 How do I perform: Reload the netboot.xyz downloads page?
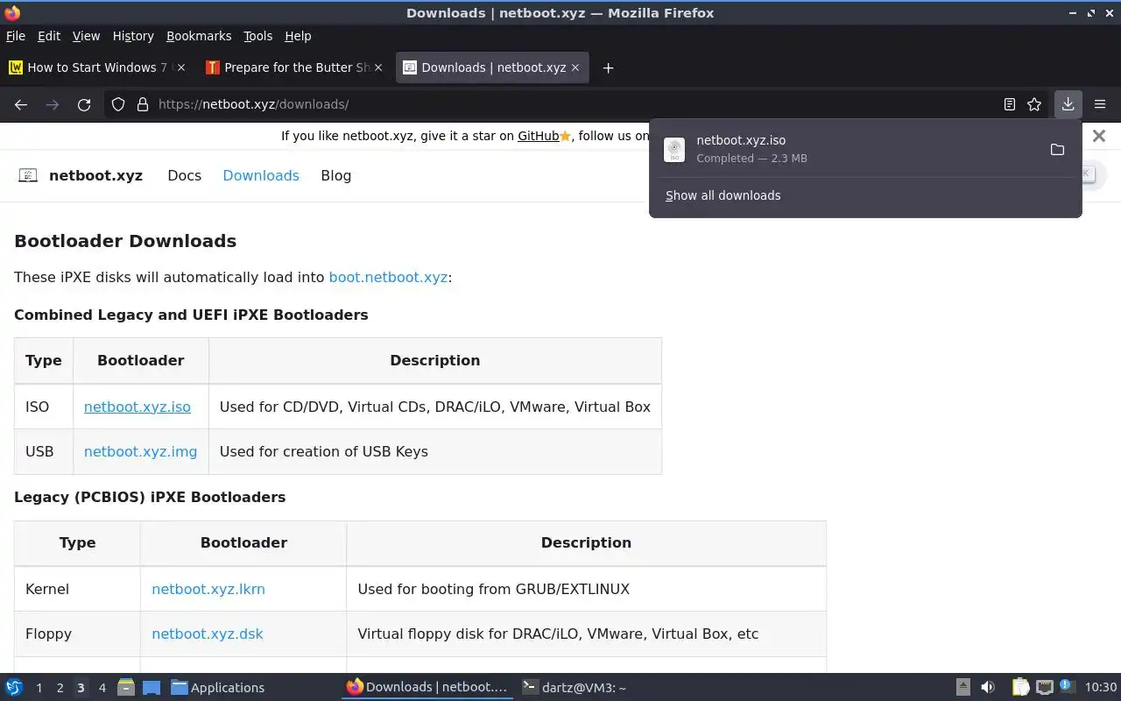pos(84,104)
